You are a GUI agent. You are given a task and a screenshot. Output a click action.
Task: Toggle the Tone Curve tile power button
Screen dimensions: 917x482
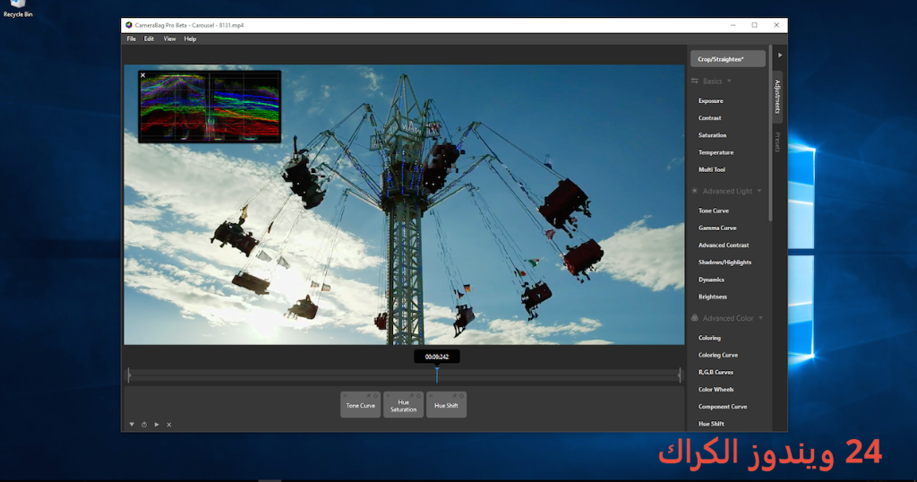(375, 395)
